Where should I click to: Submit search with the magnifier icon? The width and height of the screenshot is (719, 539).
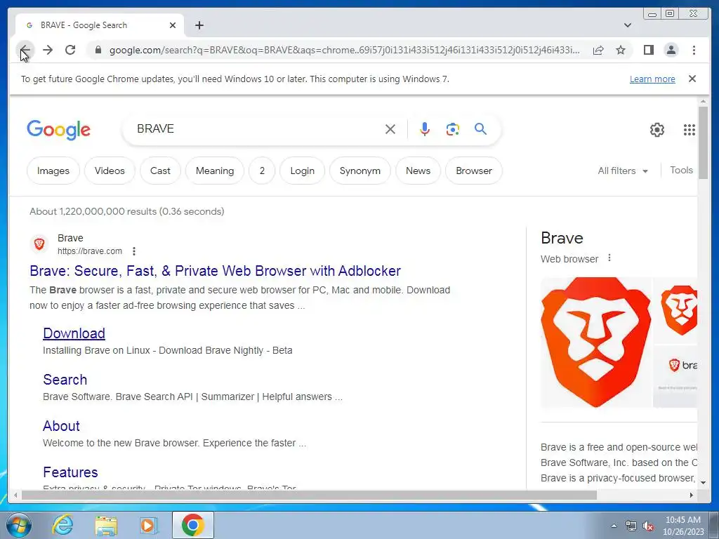(x=480, y=129)
